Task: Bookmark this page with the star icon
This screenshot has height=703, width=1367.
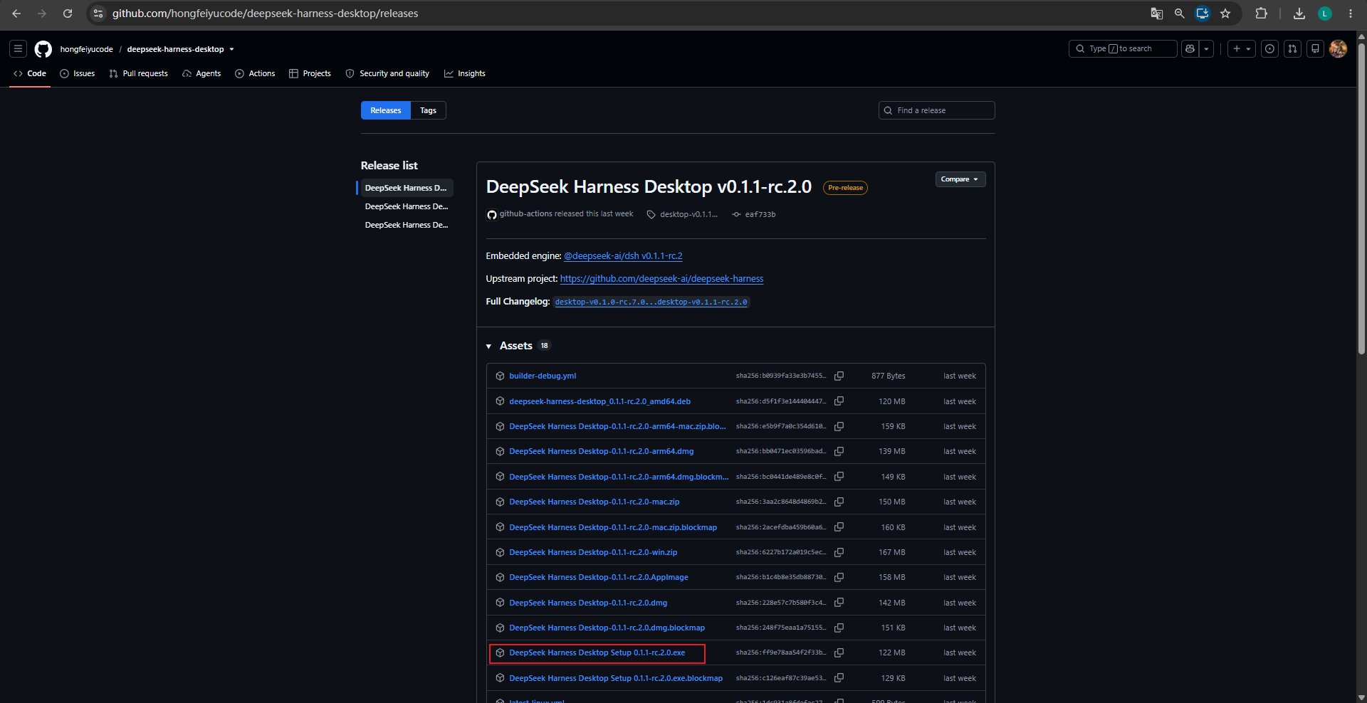Action: (x=1225, y=14)
